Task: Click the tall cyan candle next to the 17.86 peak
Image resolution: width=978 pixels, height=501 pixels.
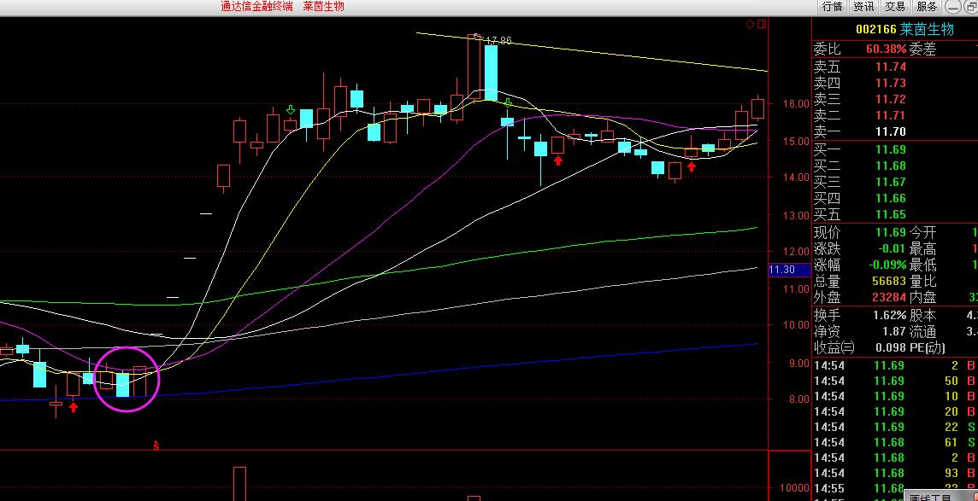Action: coord(491,73)
